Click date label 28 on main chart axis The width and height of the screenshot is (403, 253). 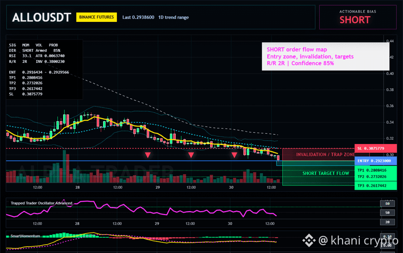[77, 187]
